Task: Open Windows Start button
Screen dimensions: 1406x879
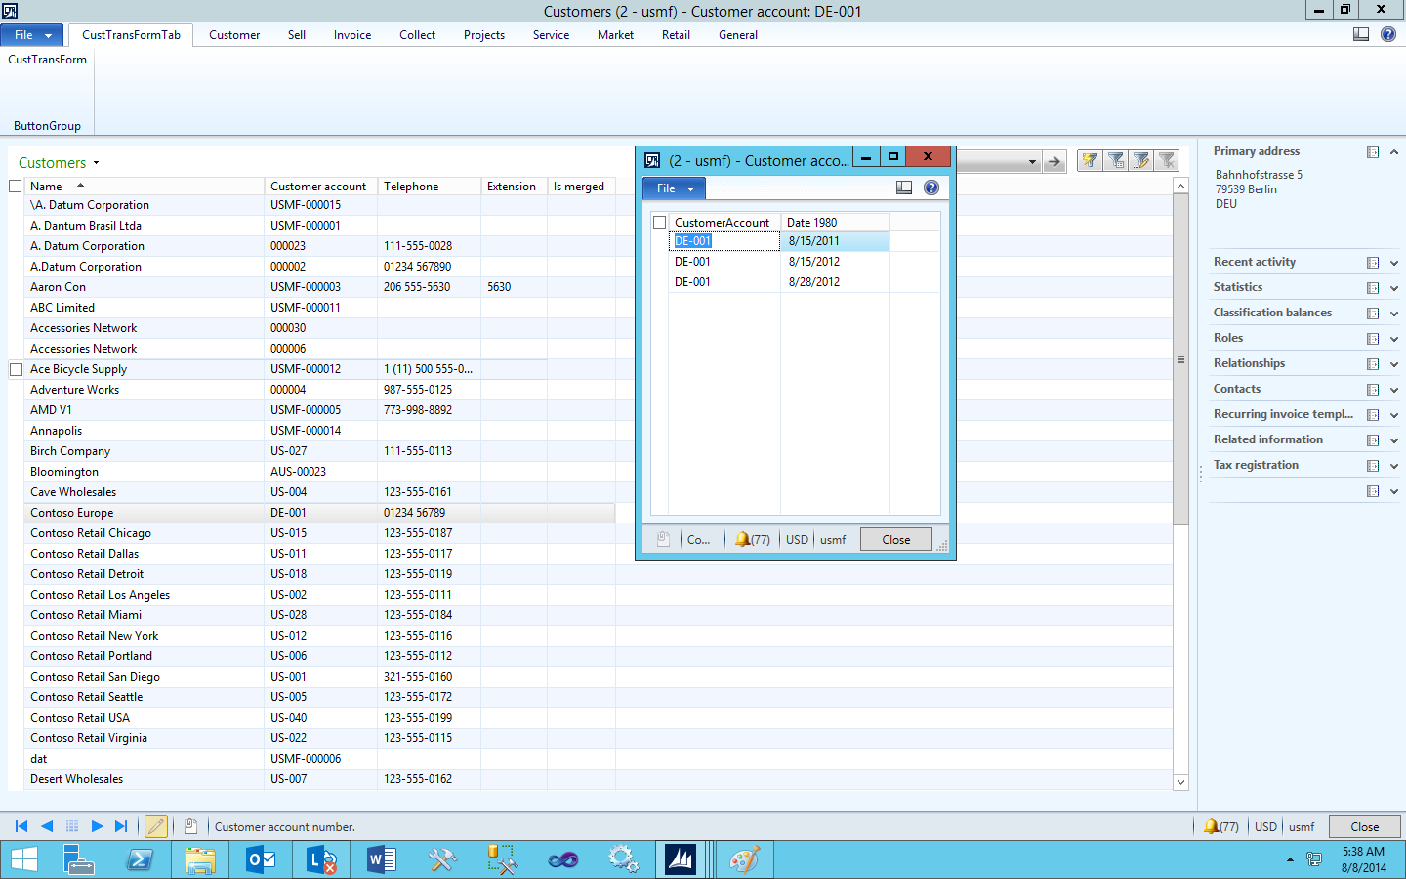Action: click(24, 859)
